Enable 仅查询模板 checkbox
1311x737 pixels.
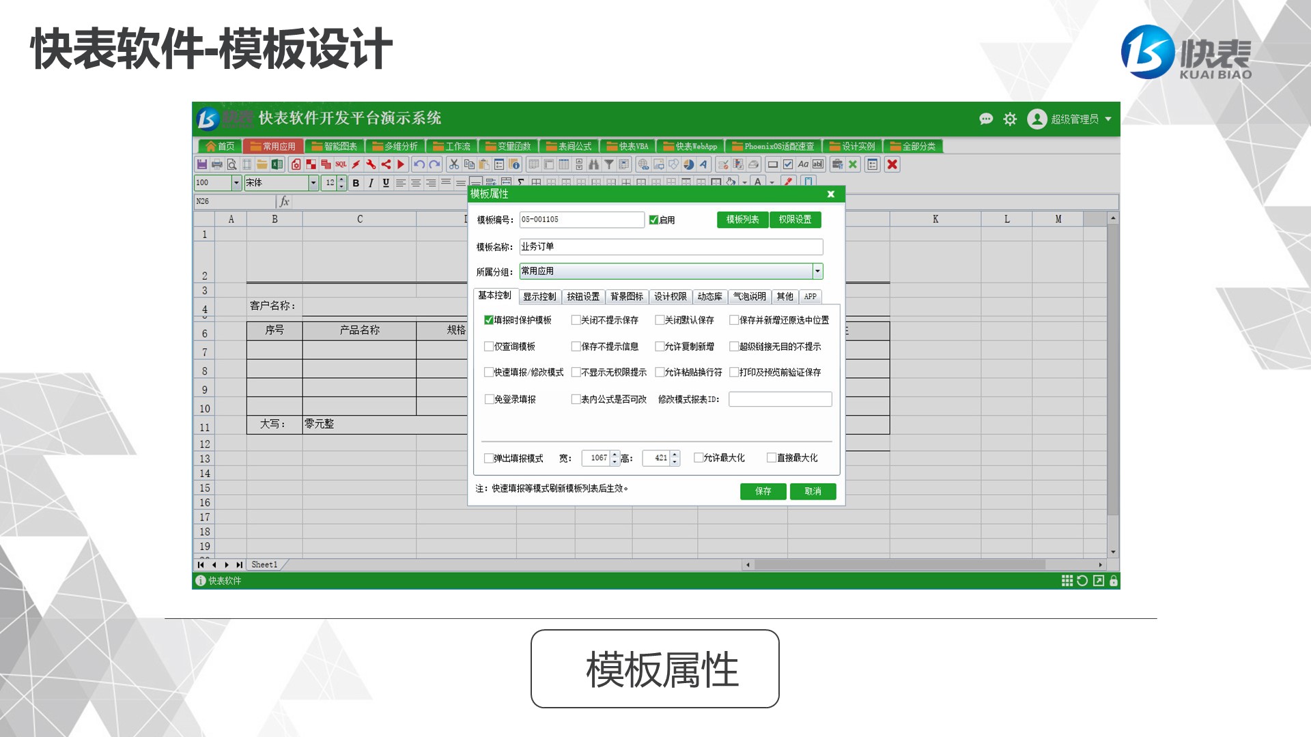pos(489,347)
